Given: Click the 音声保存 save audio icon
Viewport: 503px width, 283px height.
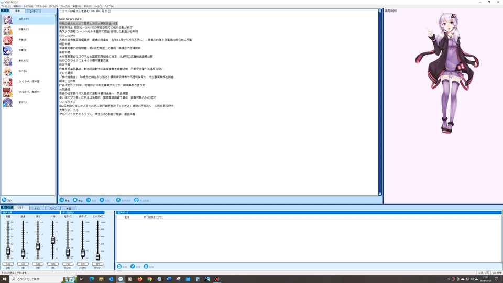Looking at the screenshot, I should pyautogui.click(x=118, y=200).
